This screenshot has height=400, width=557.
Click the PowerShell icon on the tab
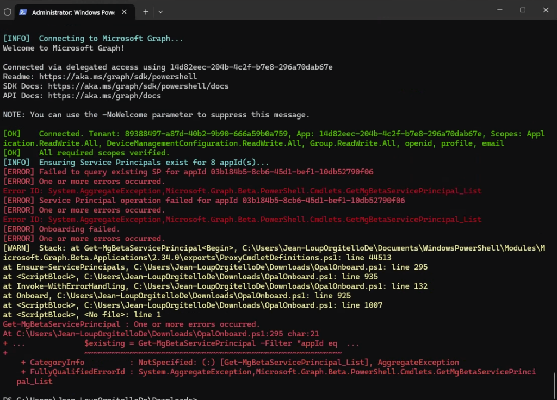point(23,11)
